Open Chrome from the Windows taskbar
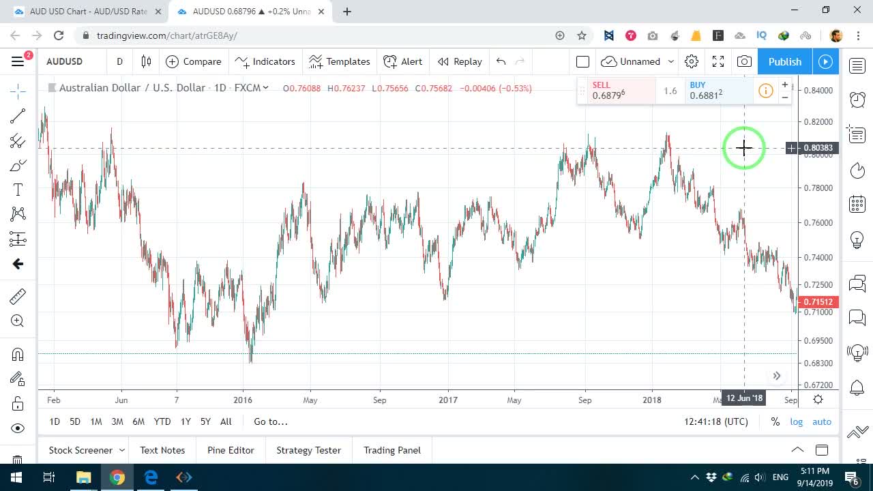 (117, 477)
